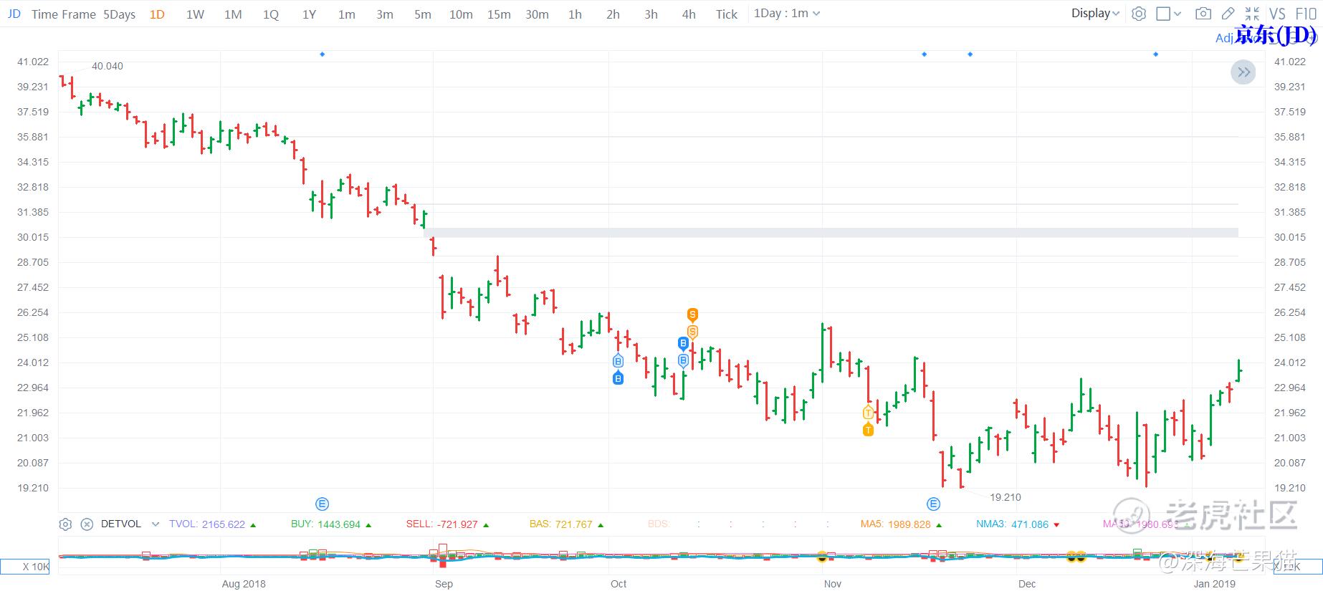Click the MA5 value 1989.828
The image size is (1323, 591).
pyautogui.click(x=909, y=524)
